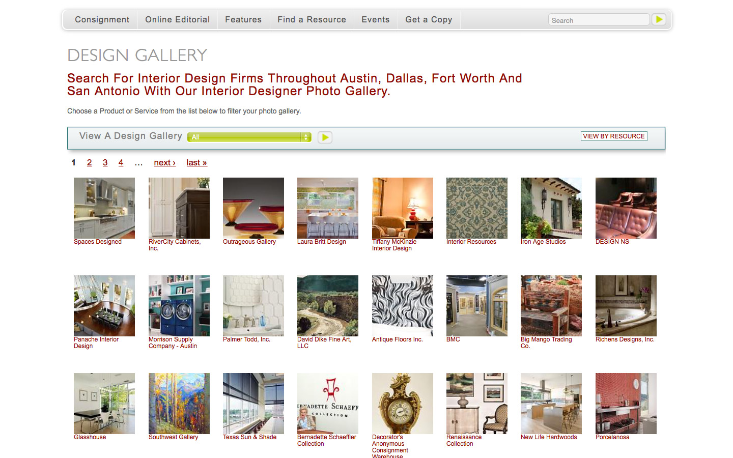Select the Iron Age Studios thumbnail image
This screenshot has height=458, width=733.
pyautogui.click(x=551, y=208)
